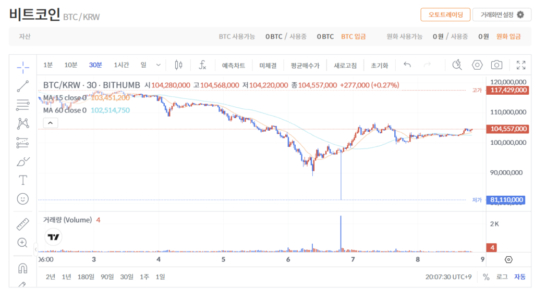The height and width of the screenshot is (290, 534).
Task: Click the TradingView logo badge
Action: coord(54,237)
